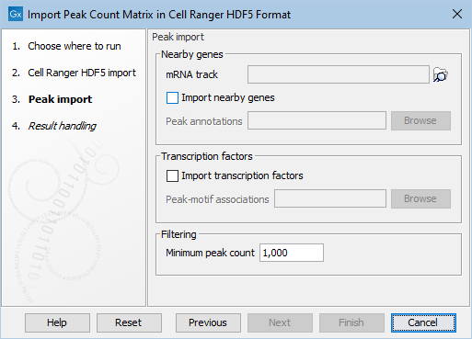
Task: Click the Reset button
Action: (x=129, y=322)
